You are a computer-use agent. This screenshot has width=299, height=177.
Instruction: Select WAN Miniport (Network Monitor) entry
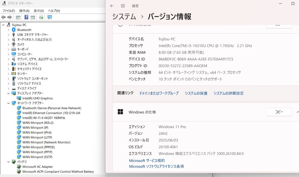pos(46,142)
